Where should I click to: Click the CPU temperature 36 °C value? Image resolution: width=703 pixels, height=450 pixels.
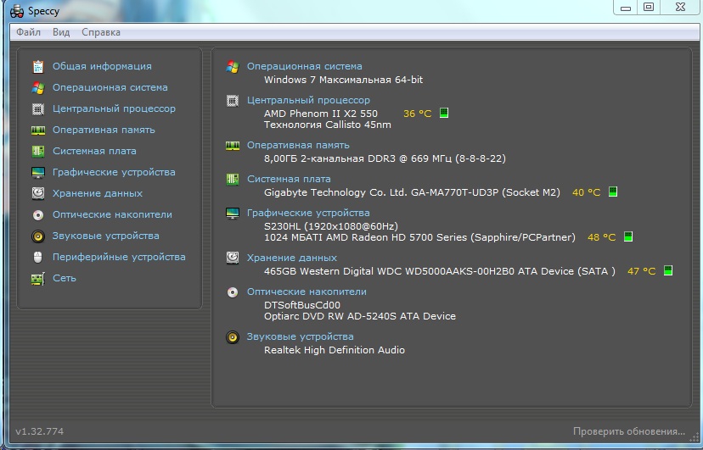418,114
